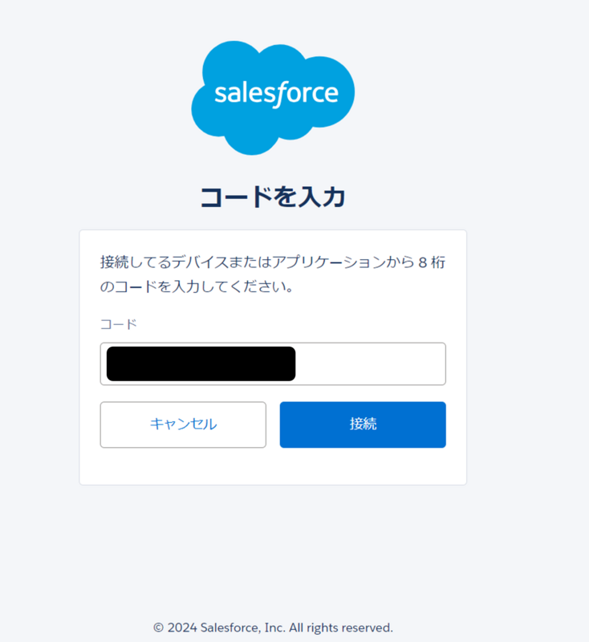This screenshot has width=589, height=642.
Task: Click the コード field label
Action: click(119, 324)
